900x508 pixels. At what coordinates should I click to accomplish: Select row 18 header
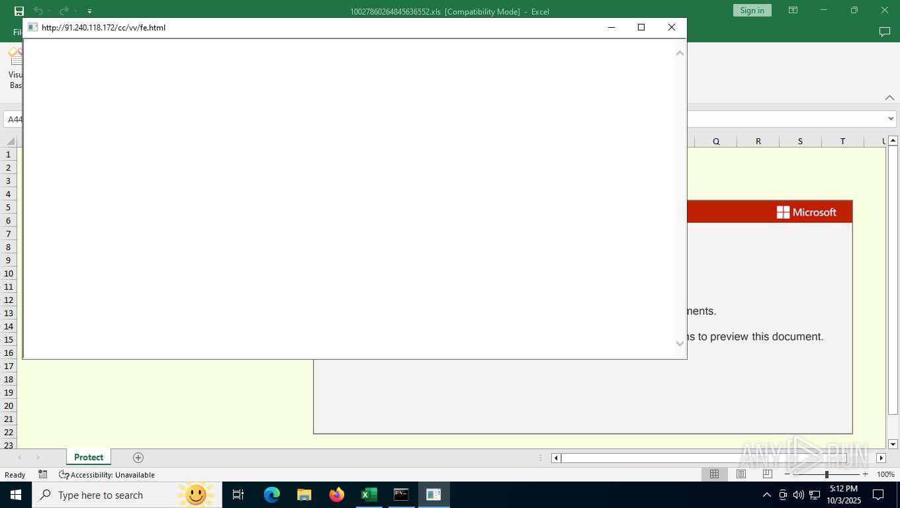9,379
